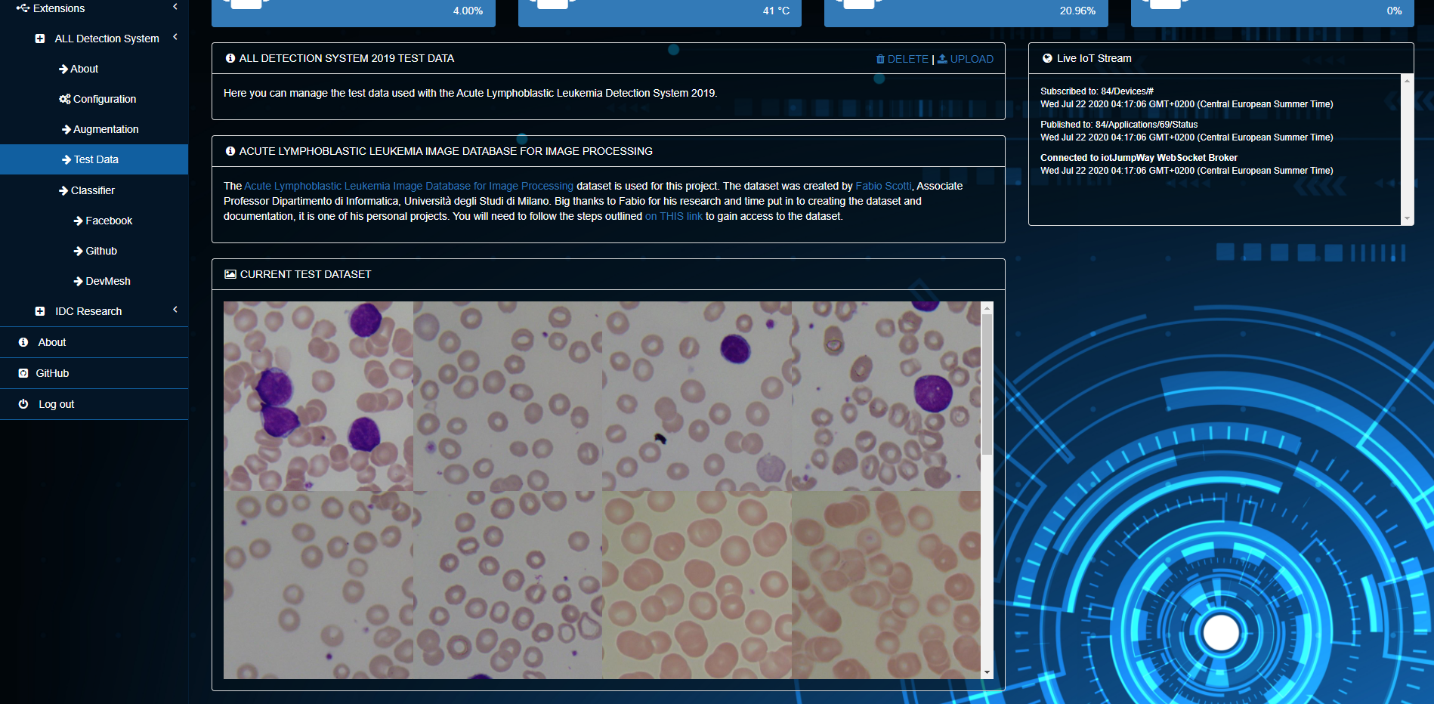Click the dataset gallery scroll up arrow
Viewport: 1434px width, 704px height.
point(987,307)
